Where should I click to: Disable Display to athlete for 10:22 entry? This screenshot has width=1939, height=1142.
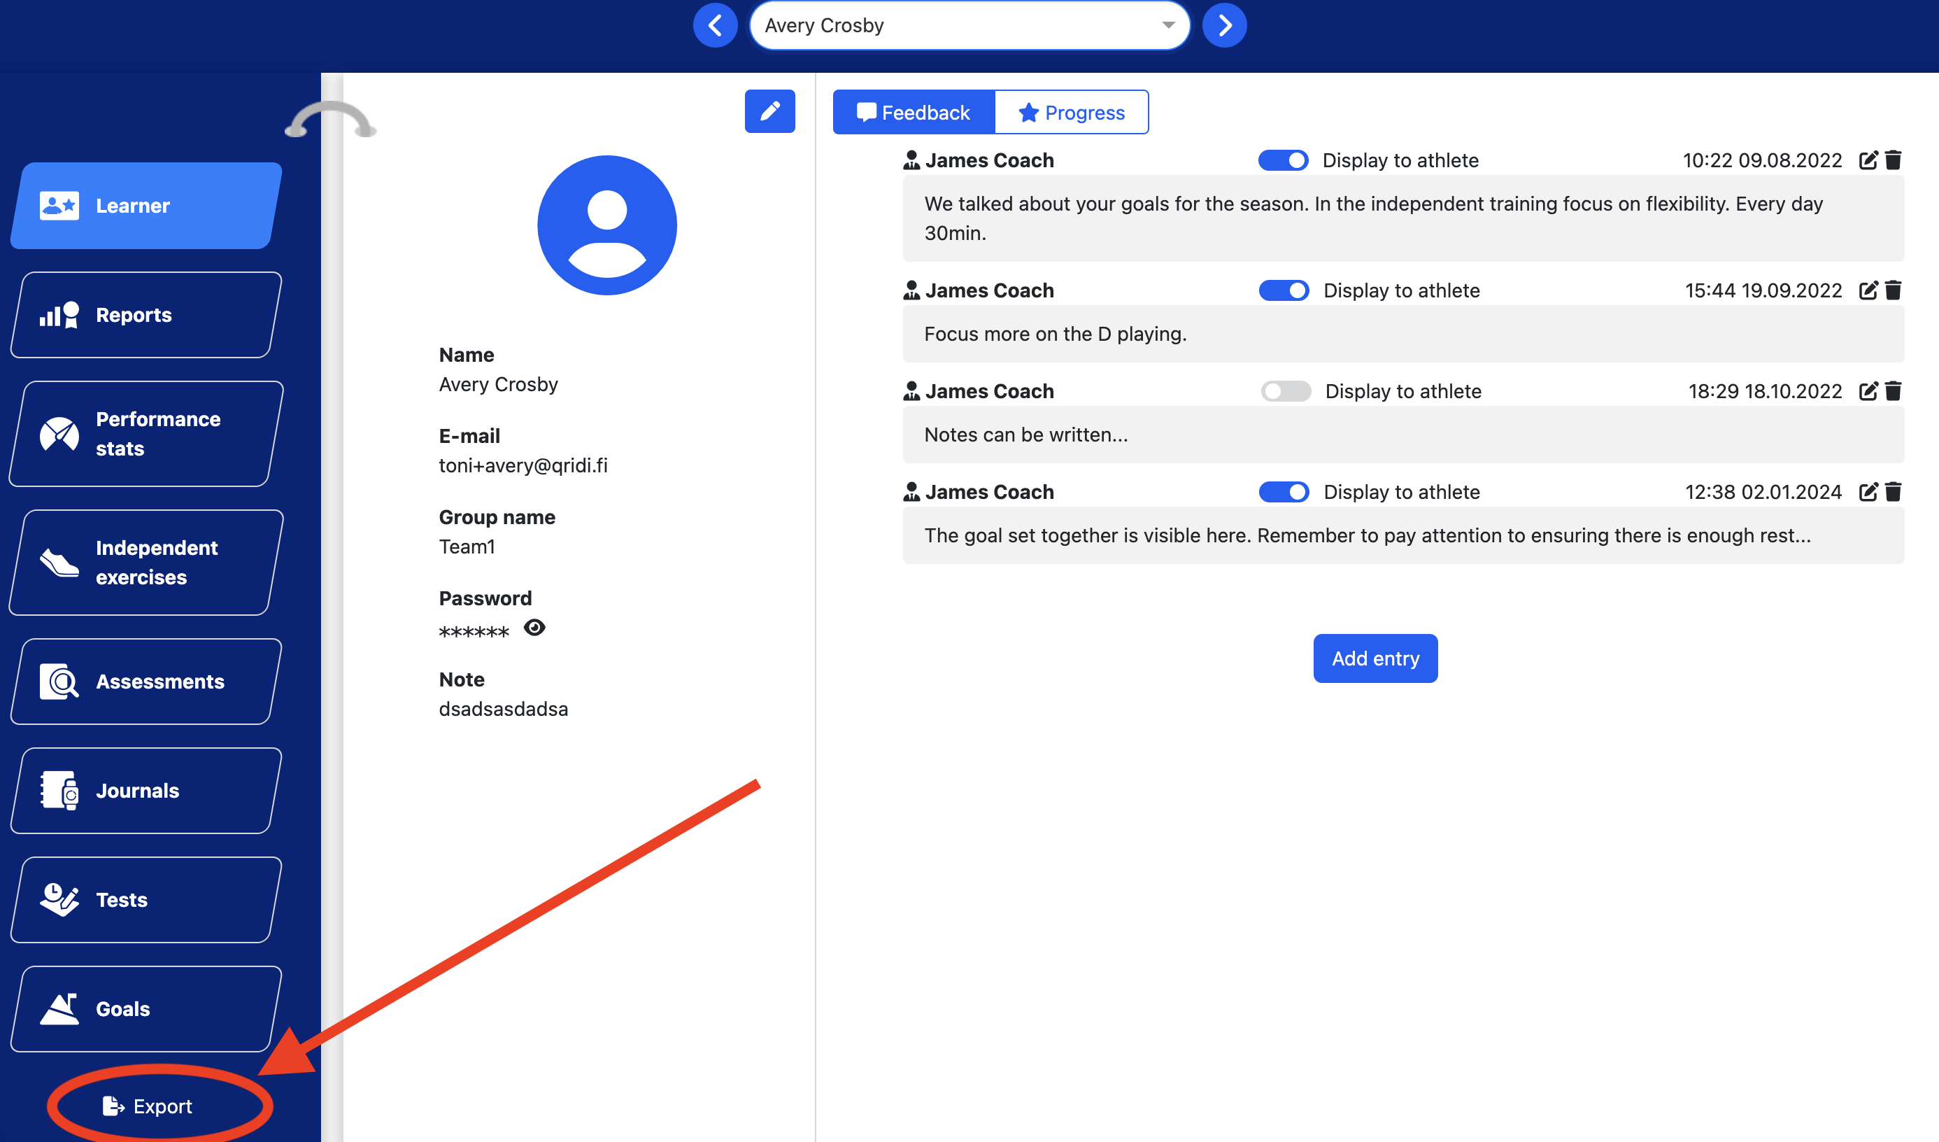click(x=1283, y=160)
